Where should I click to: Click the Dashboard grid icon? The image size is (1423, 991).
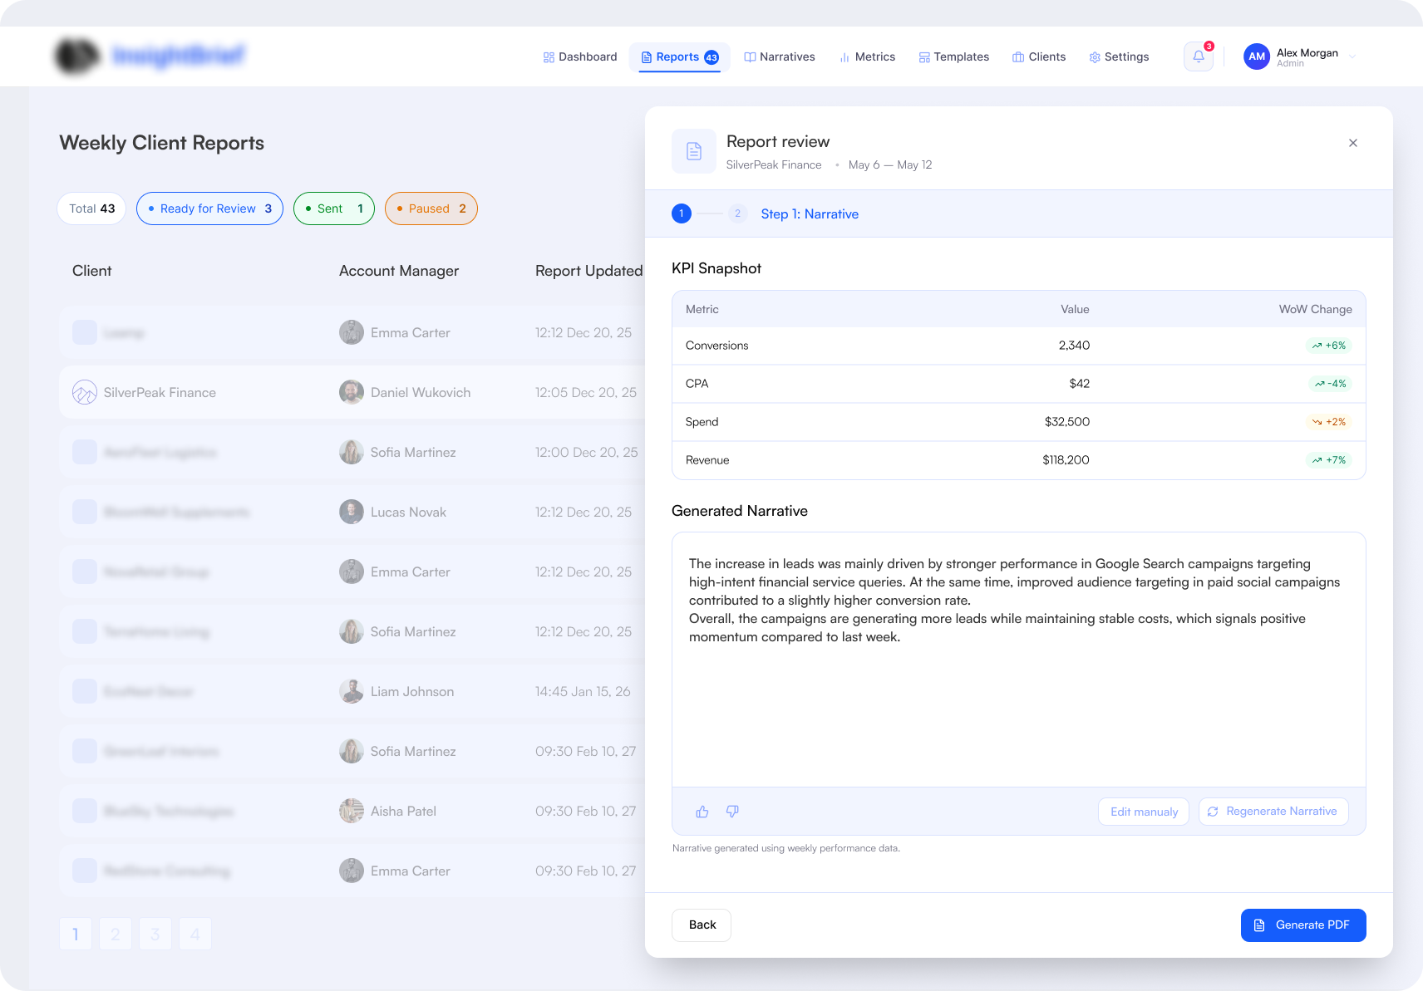click(548, 56)
